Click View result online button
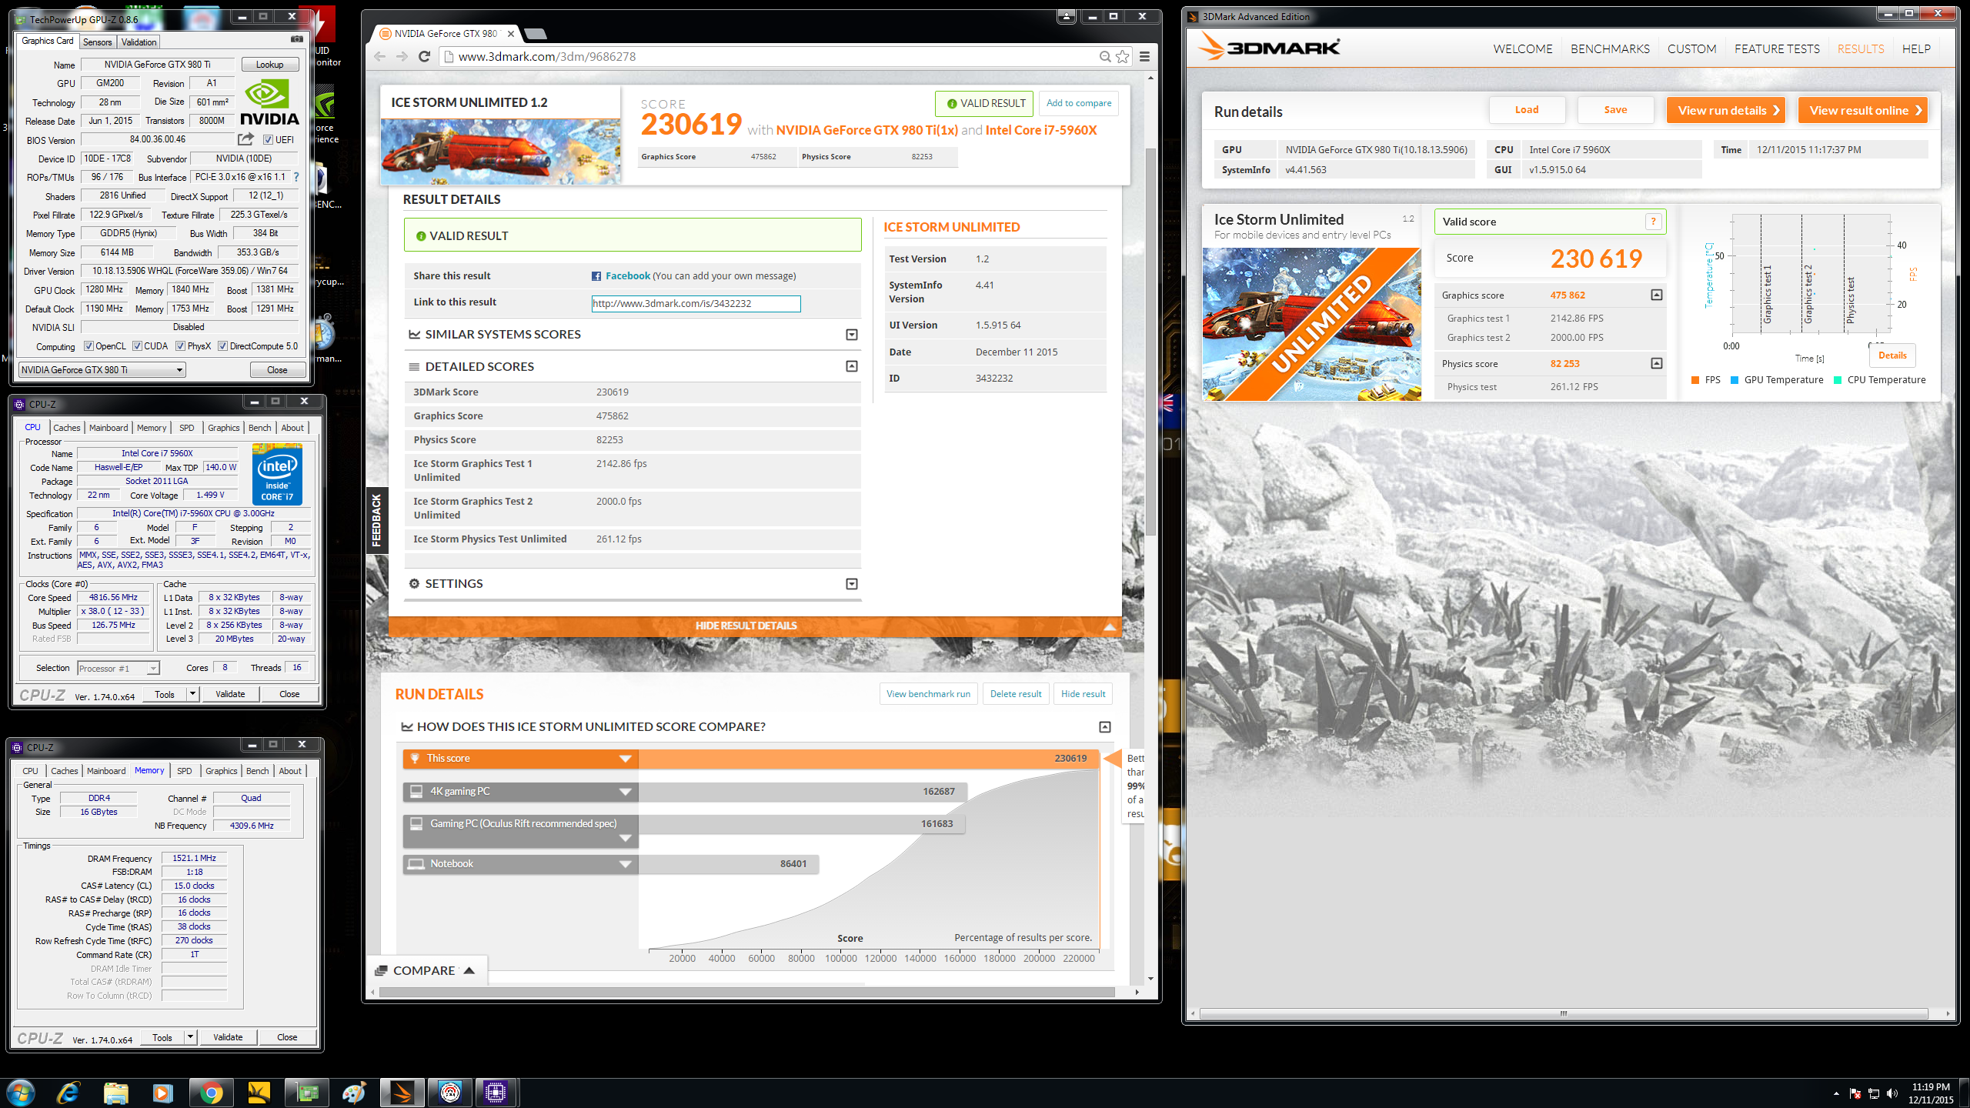Viewport: 1970px width, 1108px height. (x=1863, y=110)
